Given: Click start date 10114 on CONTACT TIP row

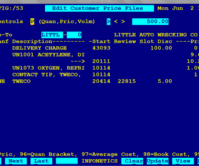Looking at the screenshot, I should click(x=101, y=75).
